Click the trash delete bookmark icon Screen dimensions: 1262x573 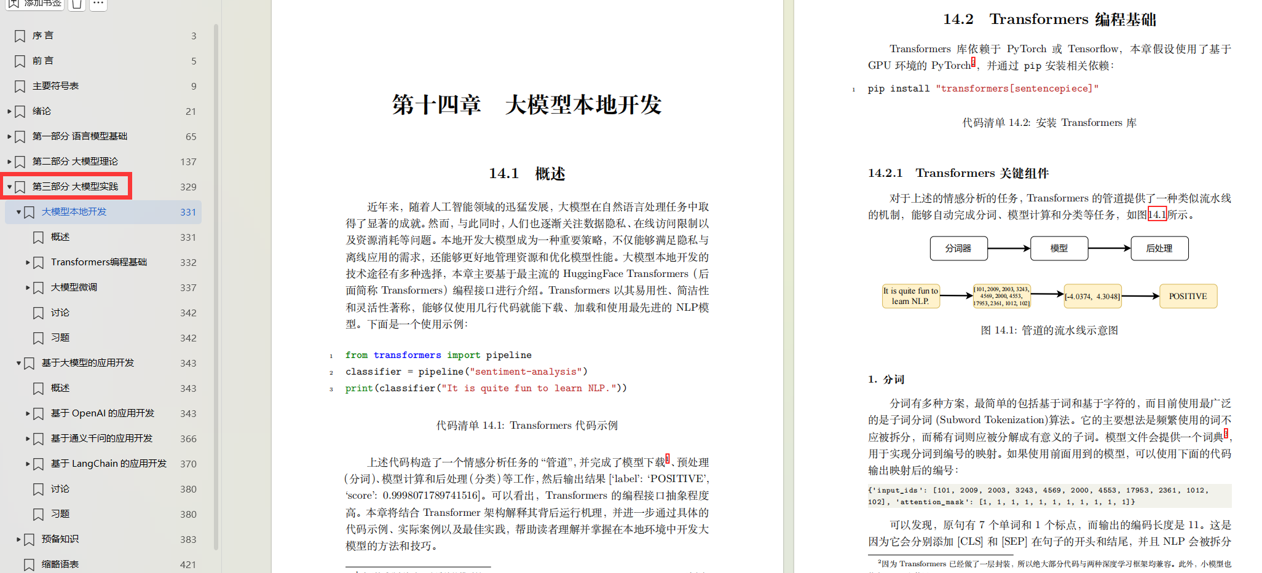coord(76,4)
